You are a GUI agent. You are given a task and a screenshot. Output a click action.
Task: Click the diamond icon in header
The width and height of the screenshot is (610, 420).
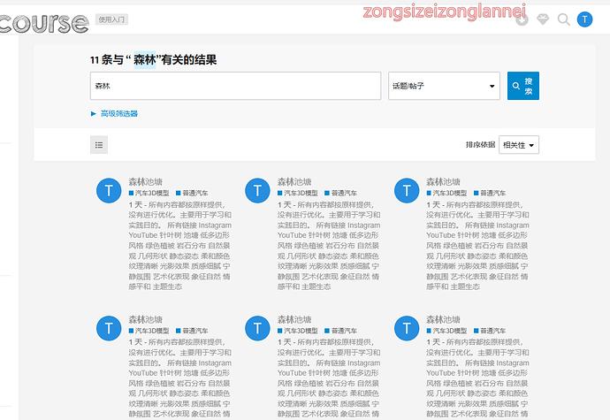543,19
